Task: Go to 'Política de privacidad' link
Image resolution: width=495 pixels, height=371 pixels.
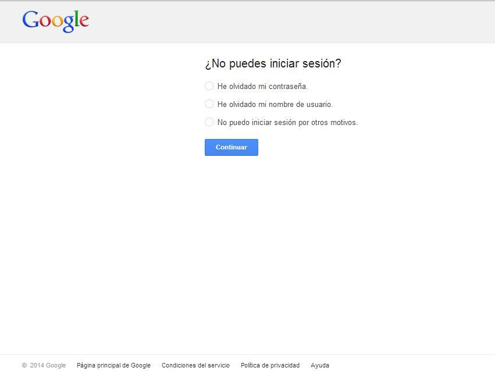Action: pos(270,365)
